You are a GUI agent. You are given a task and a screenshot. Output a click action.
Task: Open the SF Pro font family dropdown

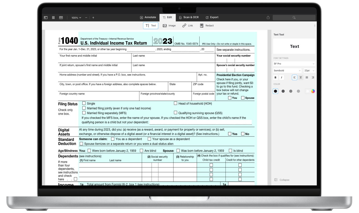coord(294,64)
